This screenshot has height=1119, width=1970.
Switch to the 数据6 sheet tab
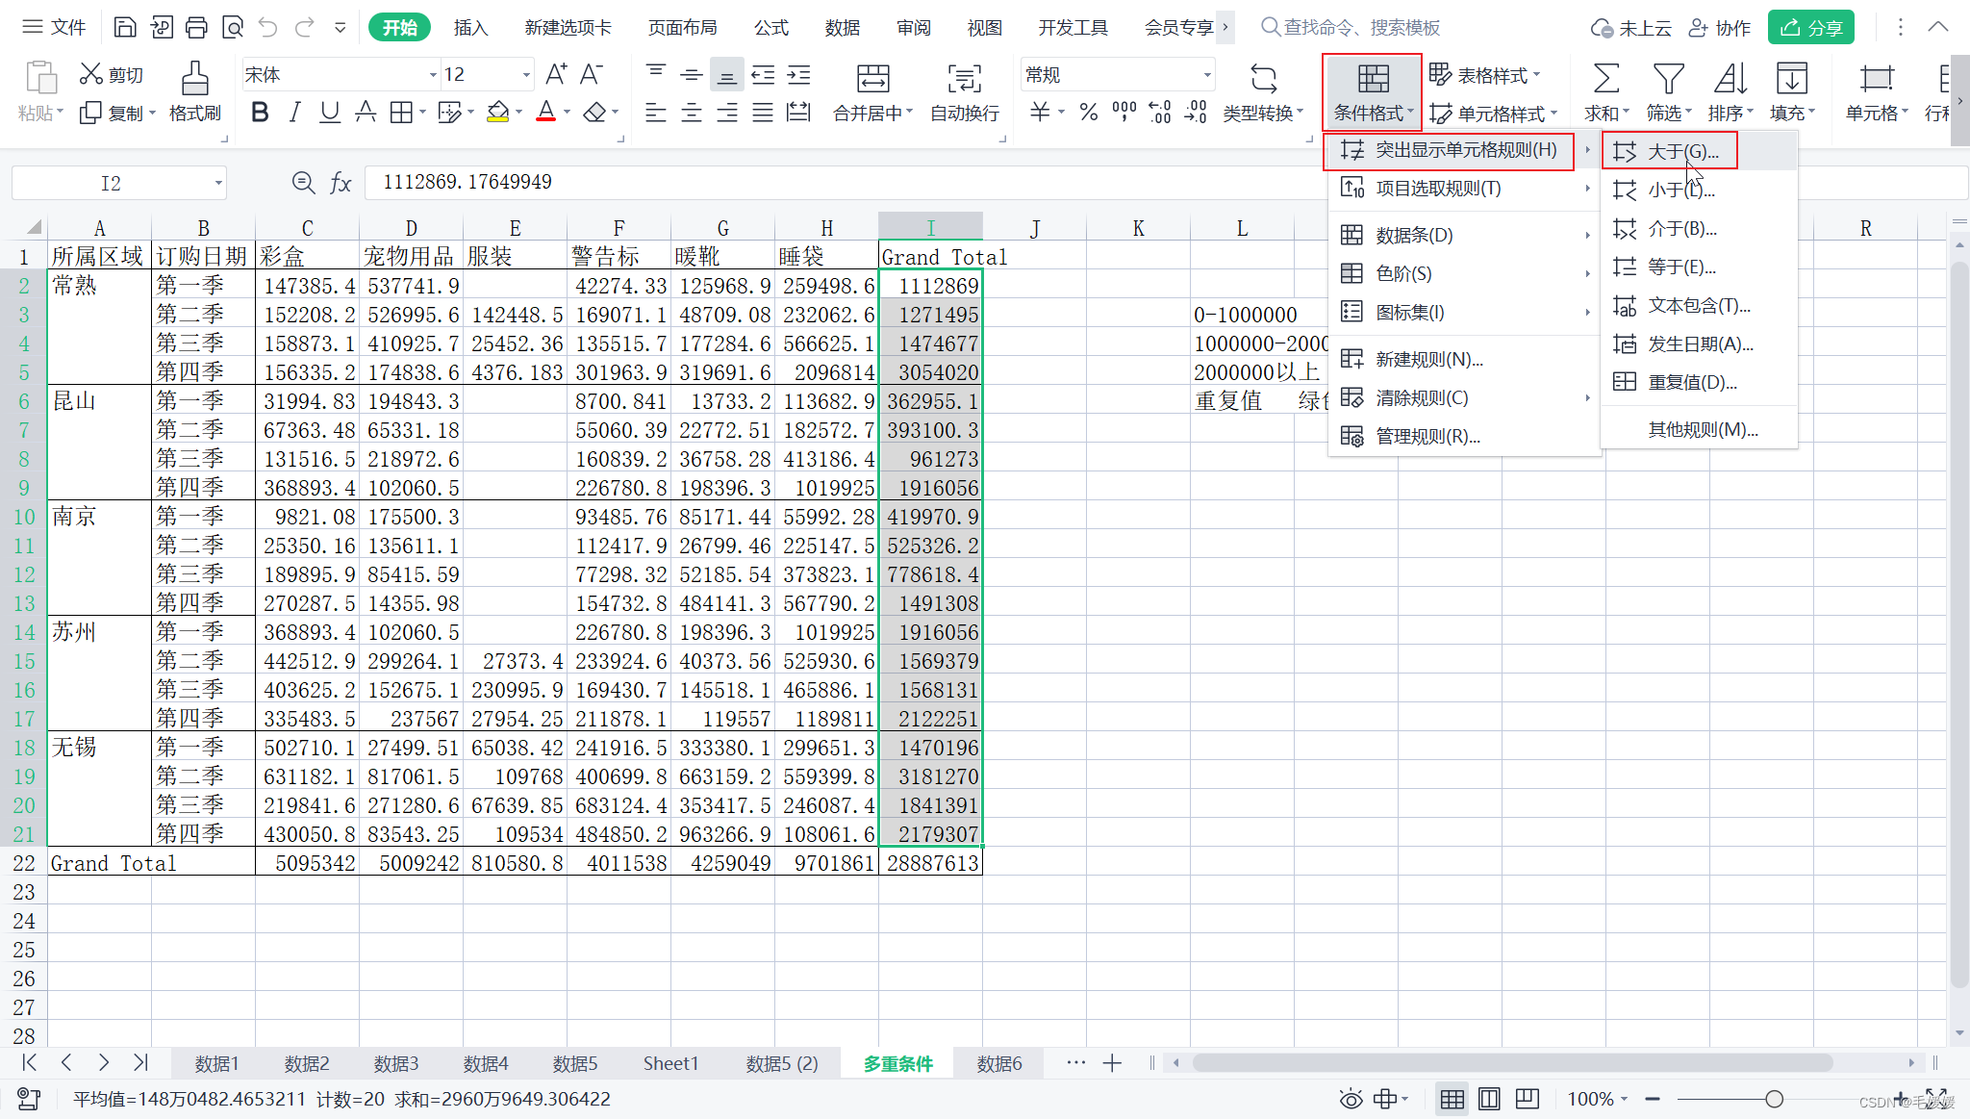[998, 1063]
